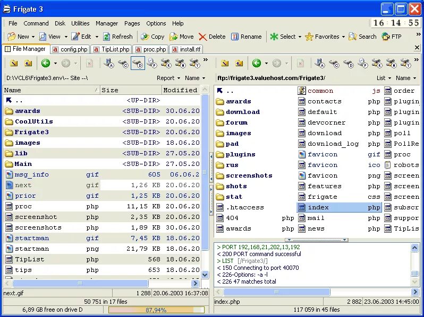Viewport: 424px width, 317px height.
Task: Open network drive K in left panel
Action: tap(166, 63)
